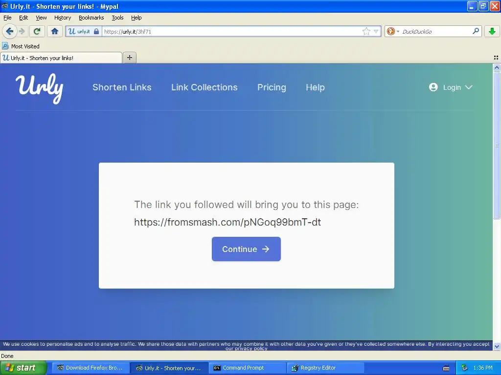Click the scrollbar down arrow

point(497,346)
